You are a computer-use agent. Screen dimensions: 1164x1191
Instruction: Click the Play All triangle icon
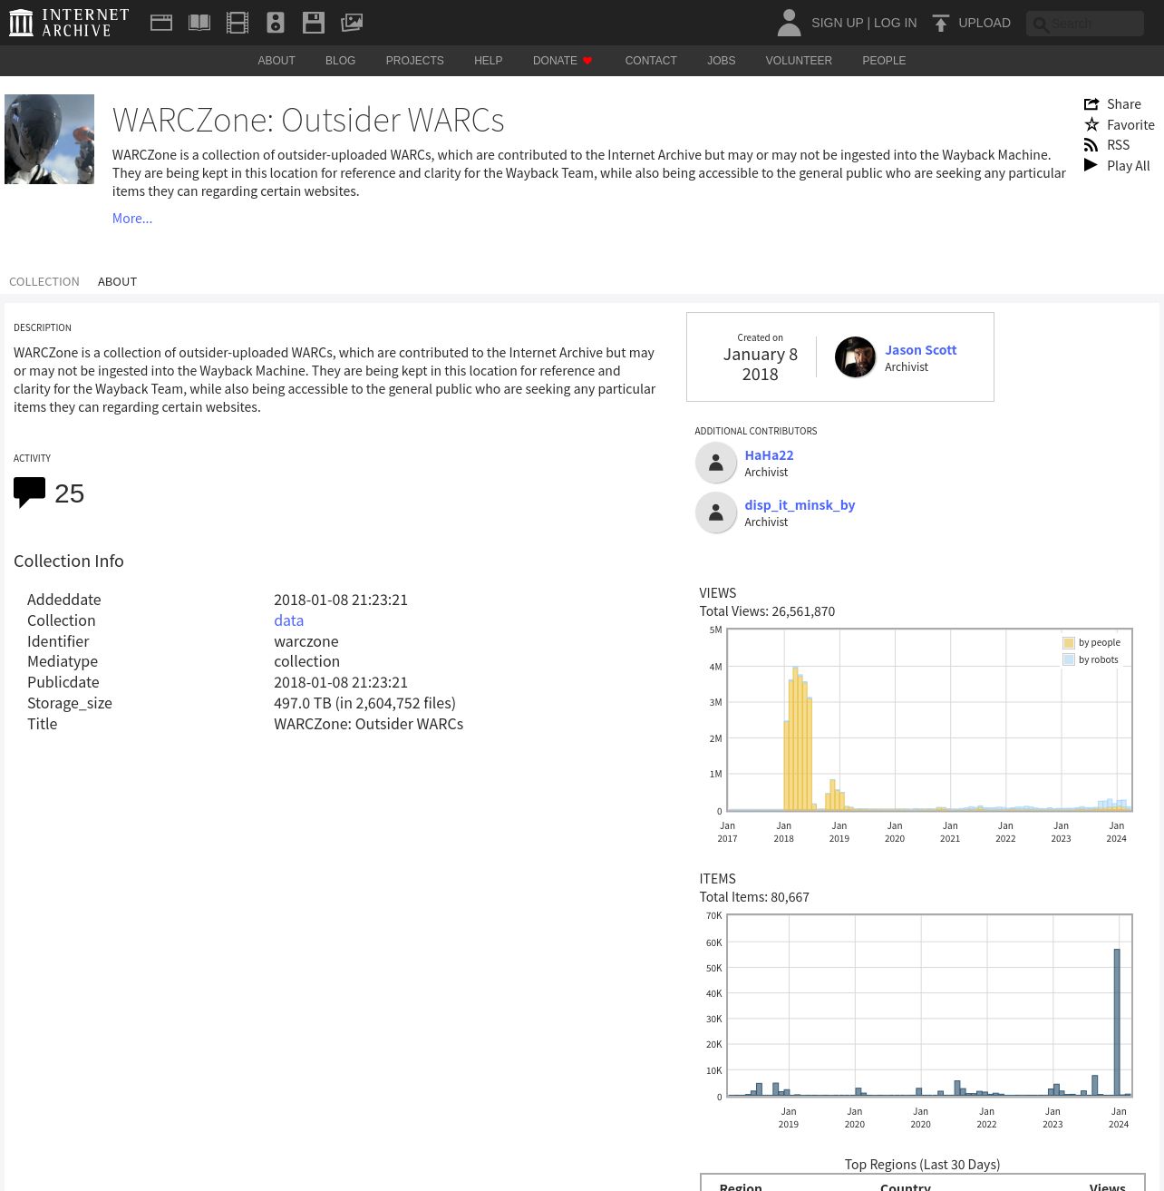[1091, 165]
